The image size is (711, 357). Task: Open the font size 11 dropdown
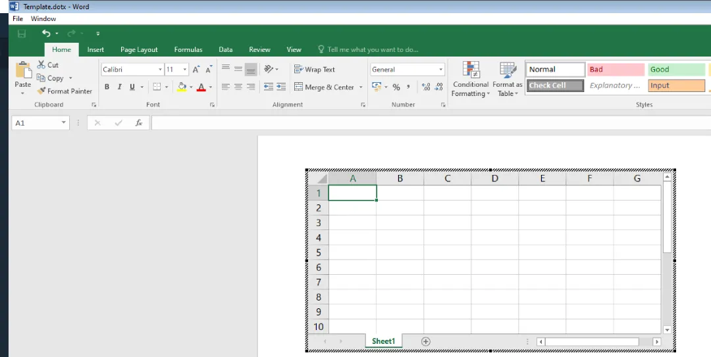[185, 69]
